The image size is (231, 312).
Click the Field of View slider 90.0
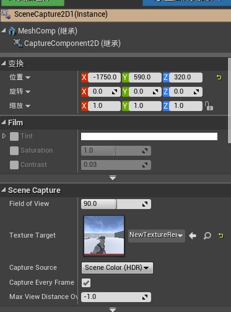116,204
